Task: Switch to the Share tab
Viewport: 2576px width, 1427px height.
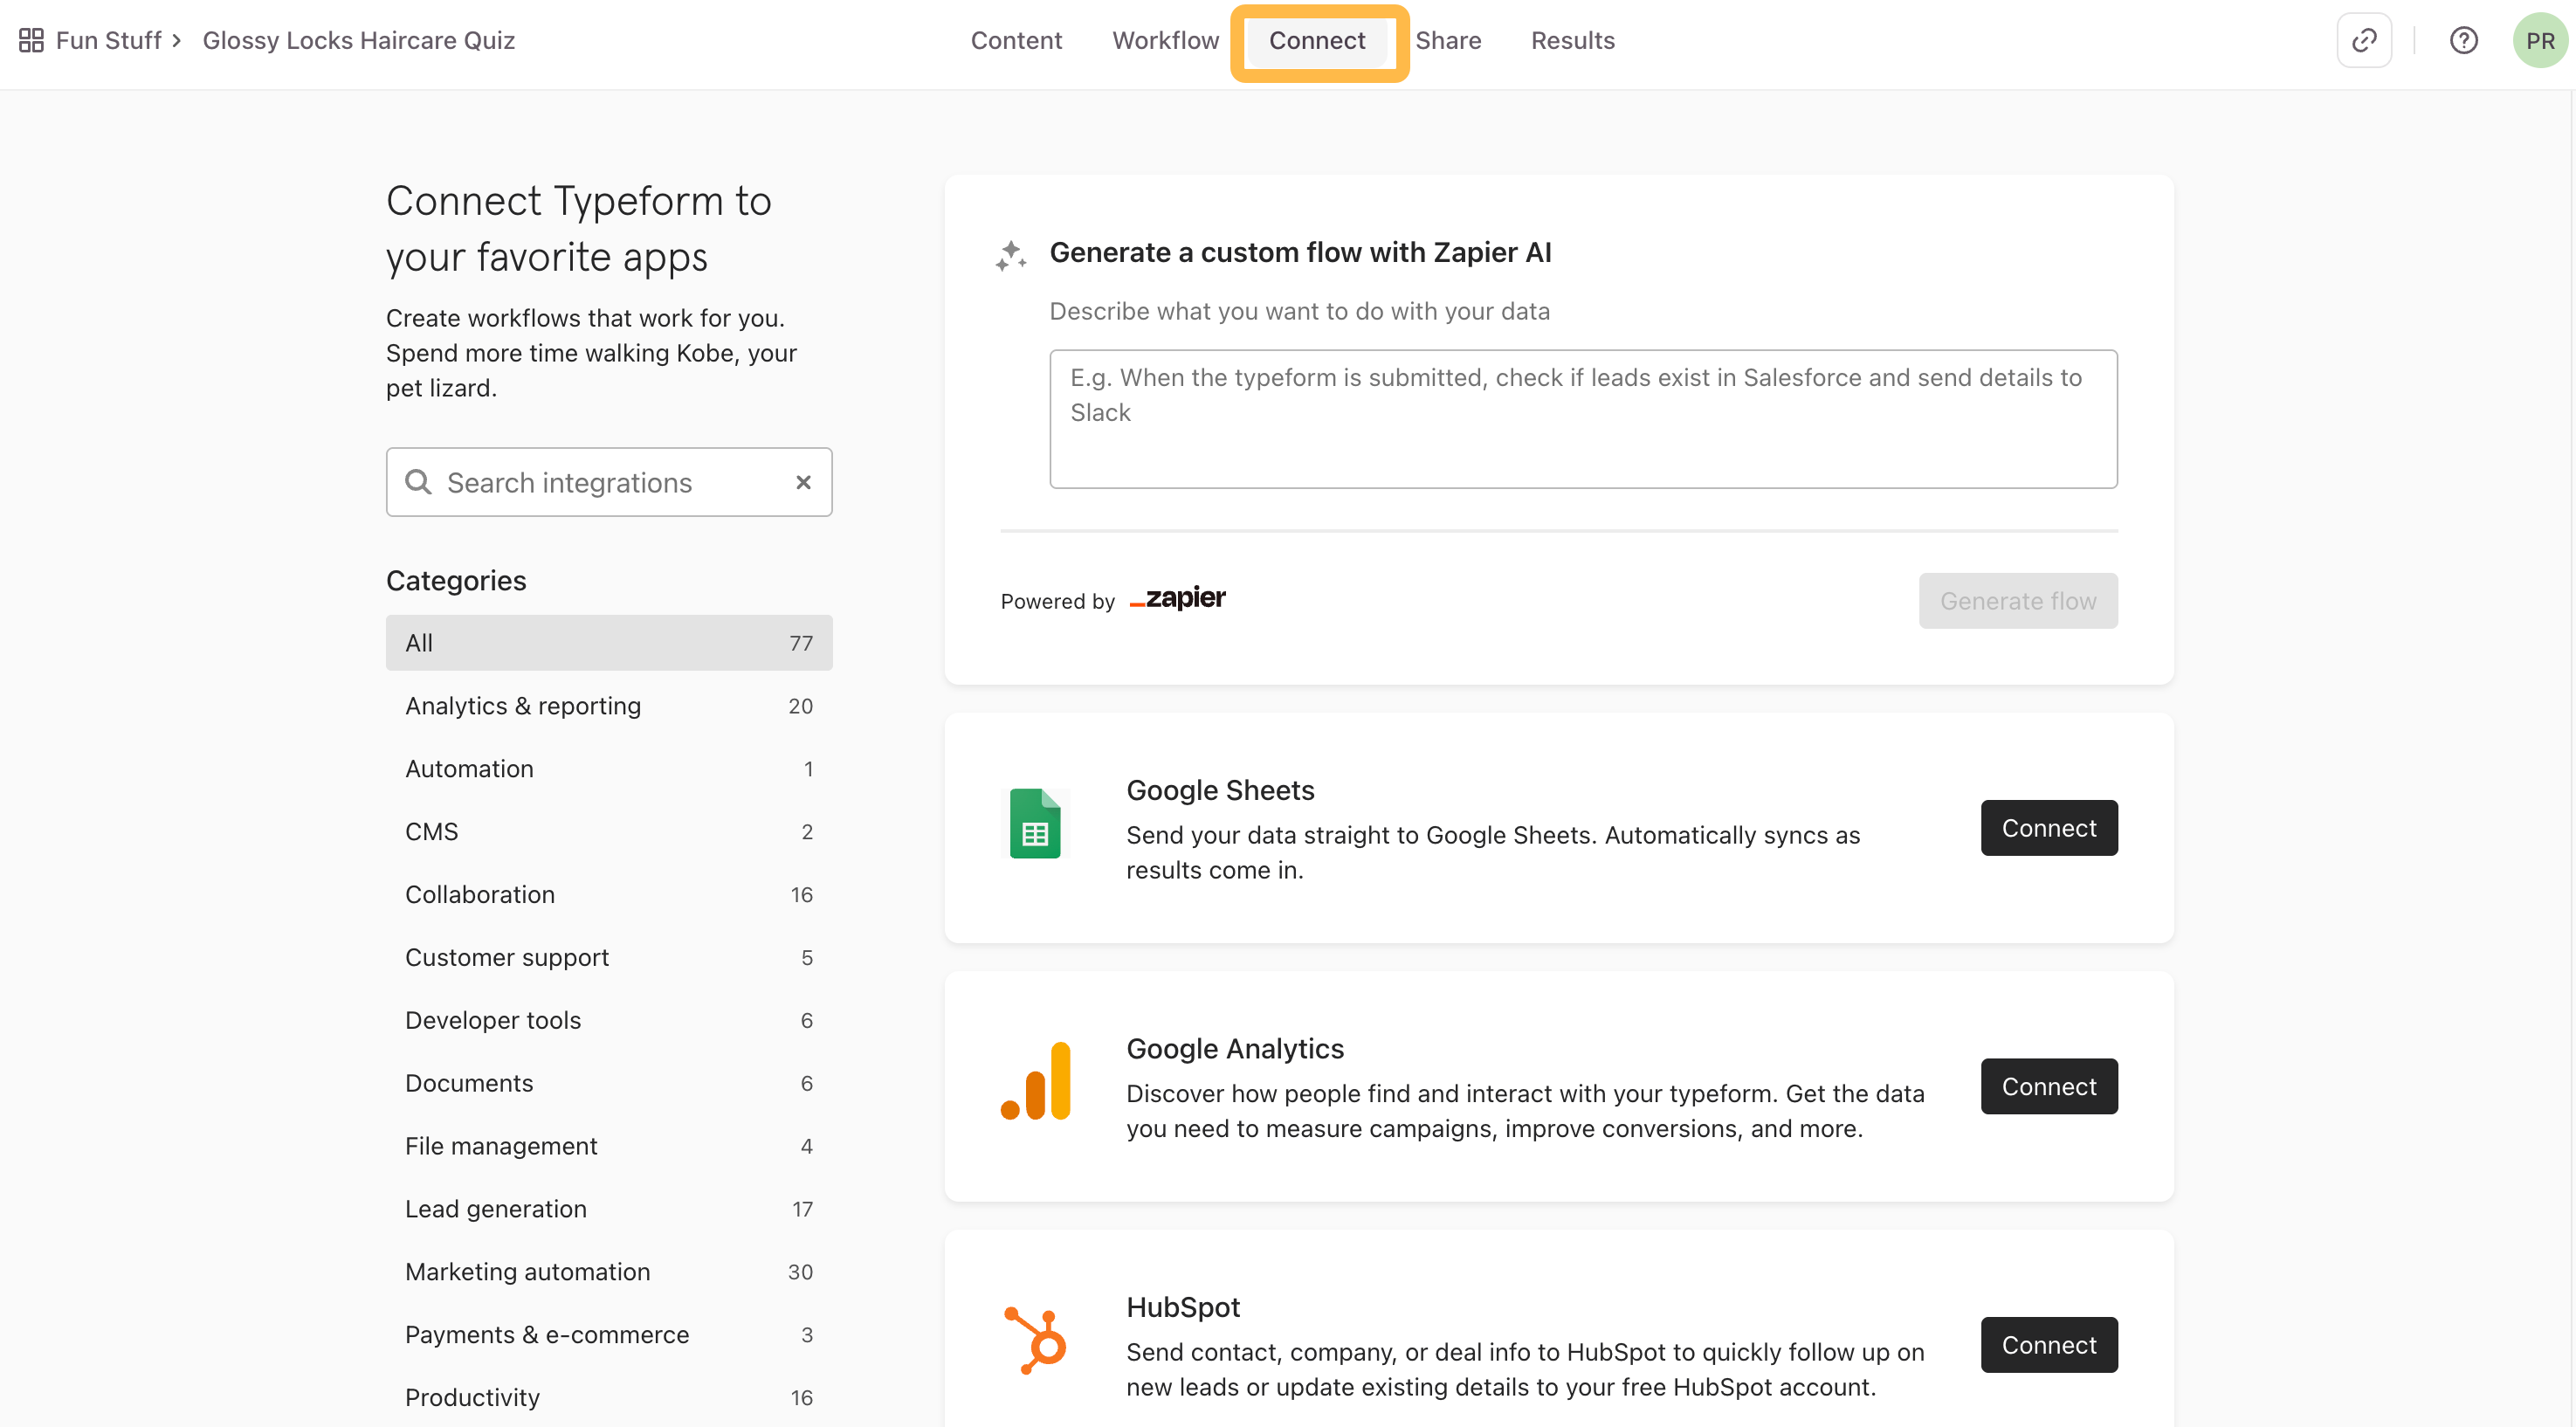Action: 1448,40
